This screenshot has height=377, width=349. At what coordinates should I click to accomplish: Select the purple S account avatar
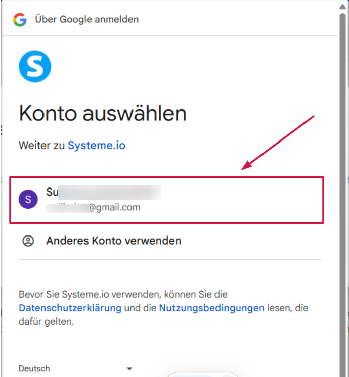point(28,199)
